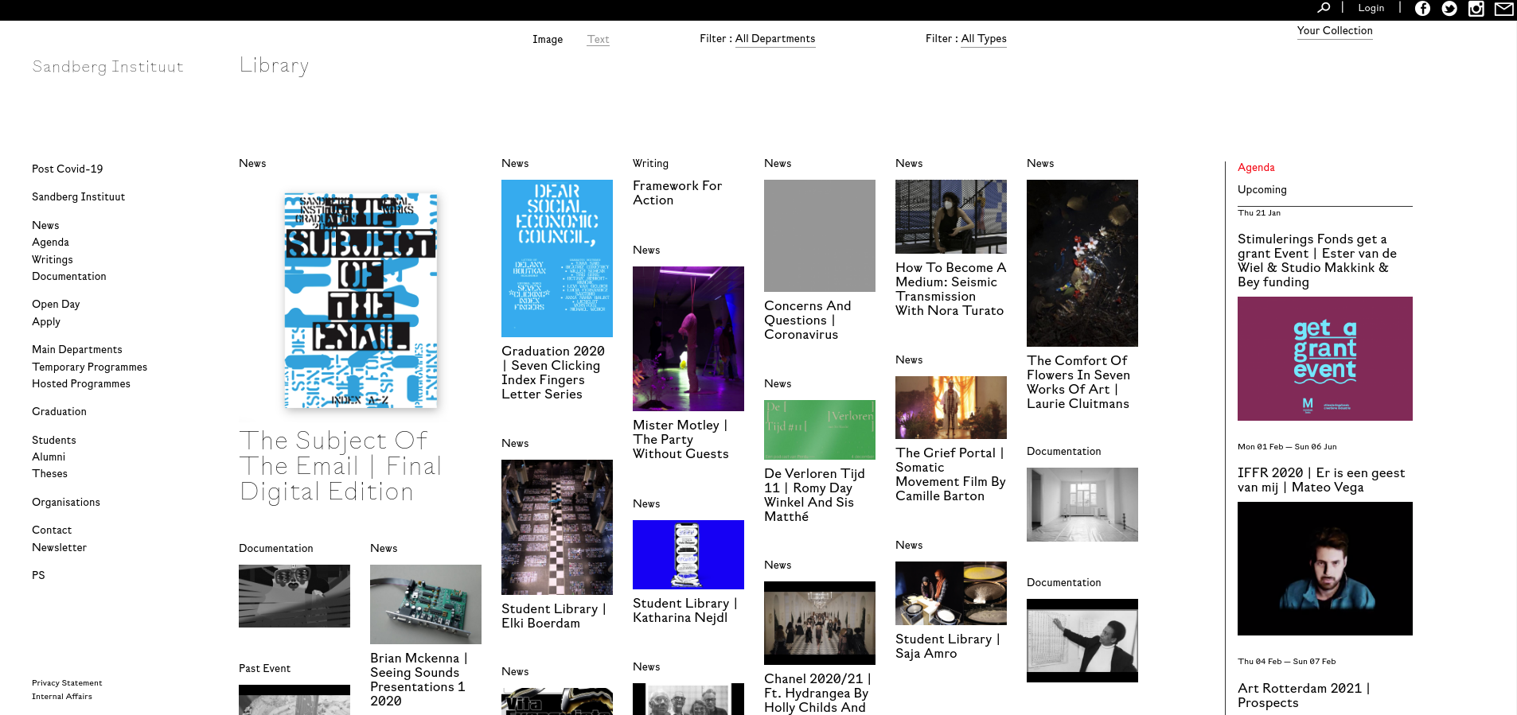
Task: Click the Sandberg Instituut logo
Action: tap(107, 68)
